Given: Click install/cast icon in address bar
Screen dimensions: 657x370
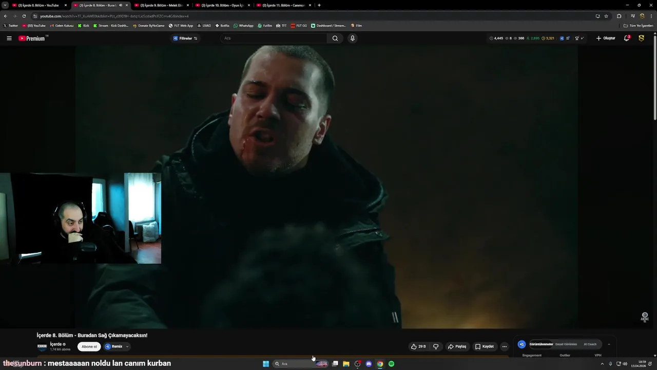Looking at the screenshot, I should click(597, 16).
